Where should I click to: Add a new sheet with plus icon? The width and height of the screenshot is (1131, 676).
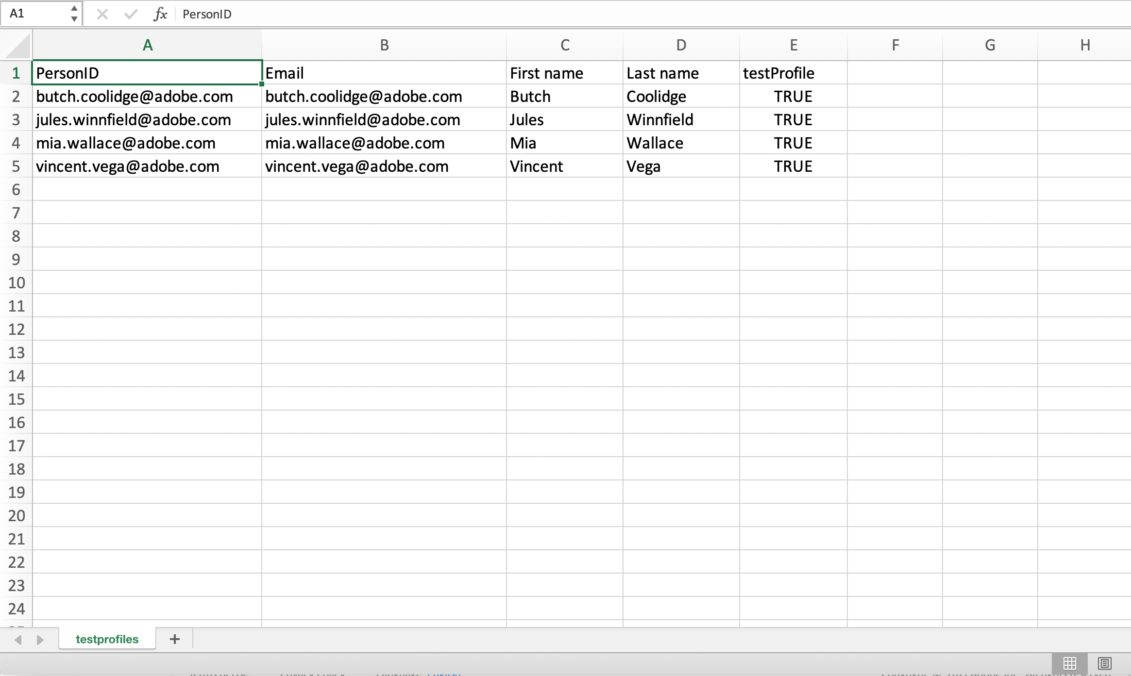(175, 639)
